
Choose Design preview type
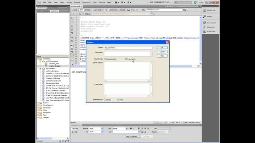click(x=105, y=100)
